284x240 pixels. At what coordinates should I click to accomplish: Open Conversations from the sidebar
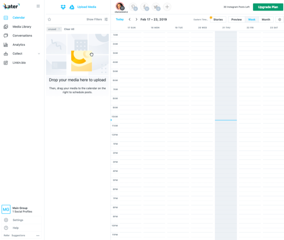pyautogui.click(x=22, y=36)
